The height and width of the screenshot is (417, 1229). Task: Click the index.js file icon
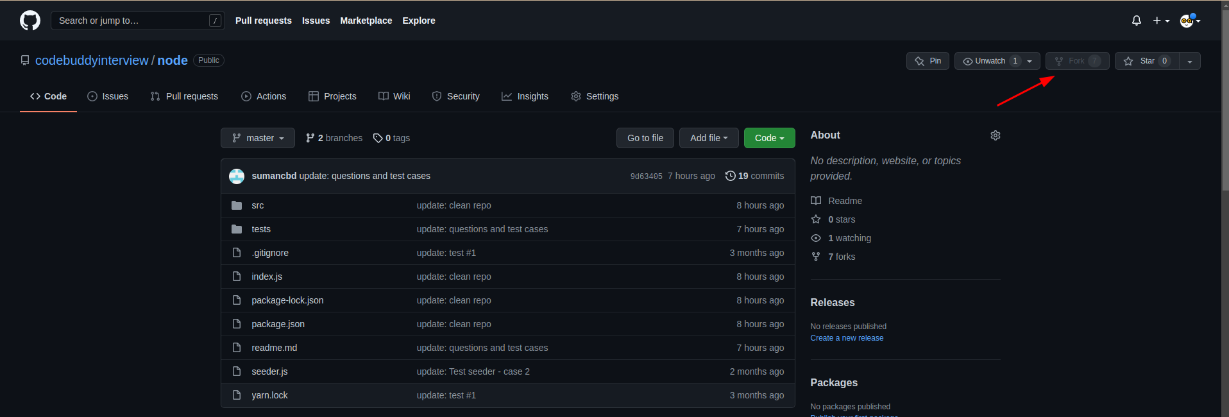pos(237,277)
